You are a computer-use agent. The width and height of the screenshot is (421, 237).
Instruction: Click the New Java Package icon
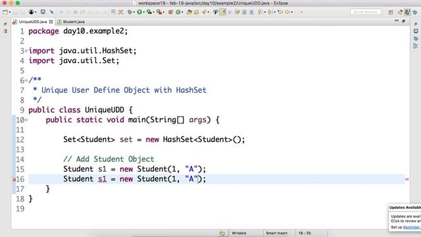click(x=171, y=12)
